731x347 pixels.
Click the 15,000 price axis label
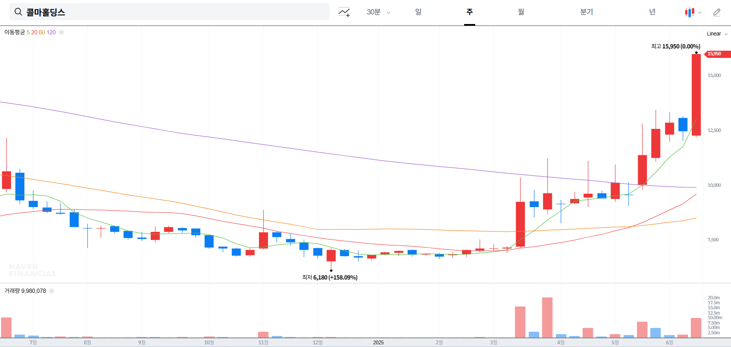tap(714, 75)
